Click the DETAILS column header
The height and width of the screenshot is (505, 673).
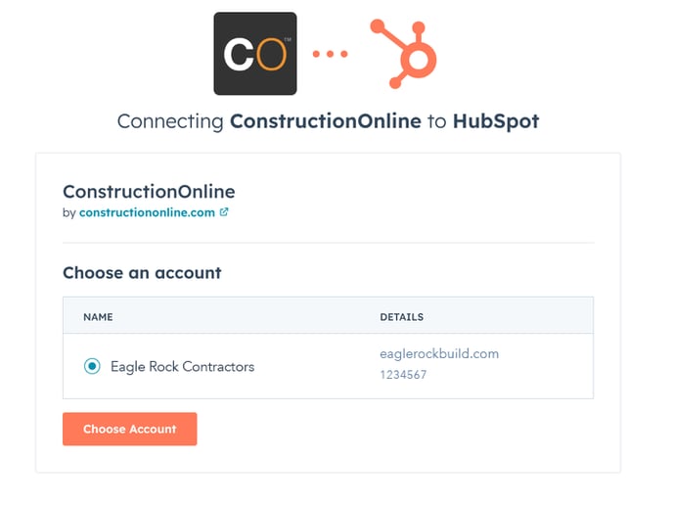[x=401, y=317]
